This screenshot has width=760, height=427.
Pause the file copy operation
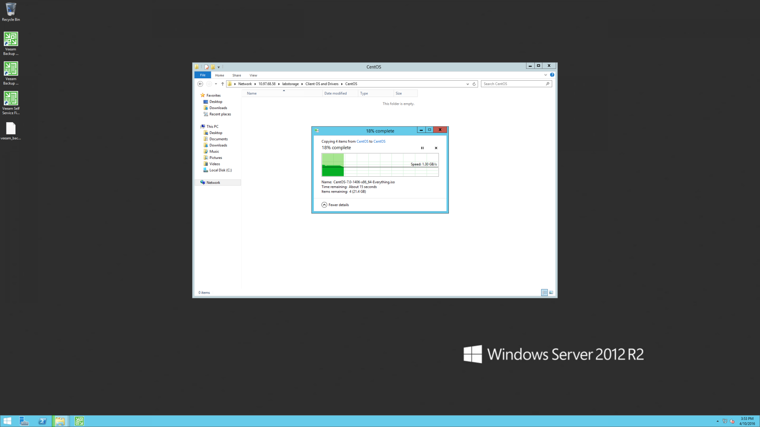click(x=422, y=148)
